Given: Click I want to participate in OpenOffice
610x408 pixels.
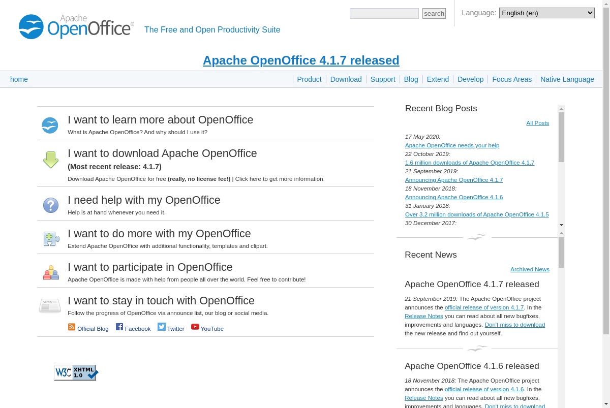Looking at the screenshot, I should point(150,267).
